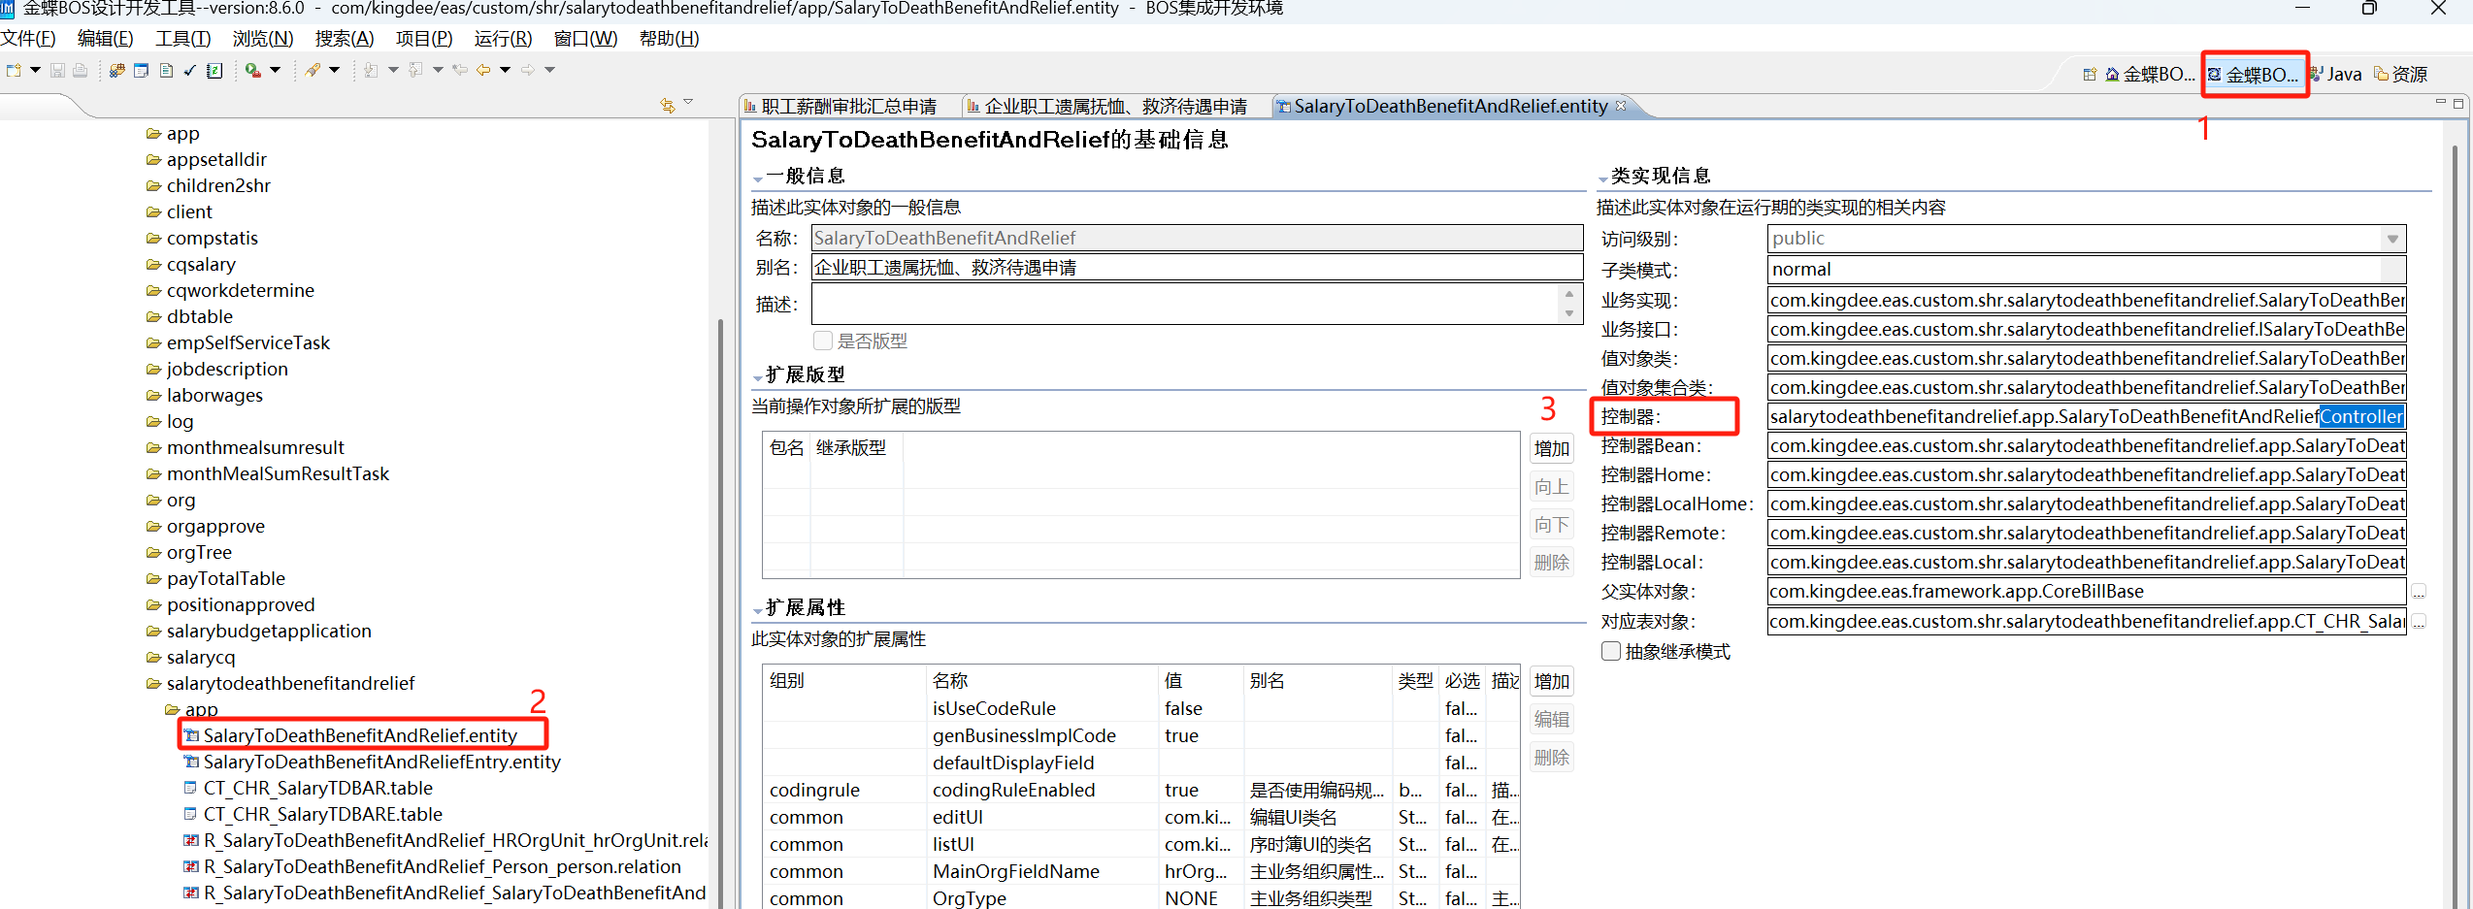This screenshot has width=2473, height=909.
Task: Open the New wizard dropdown arrow
Action: click(x=36, y=70)
